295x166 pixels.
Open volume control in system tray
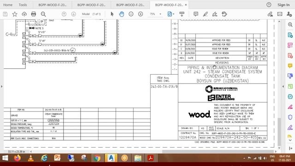265,158
